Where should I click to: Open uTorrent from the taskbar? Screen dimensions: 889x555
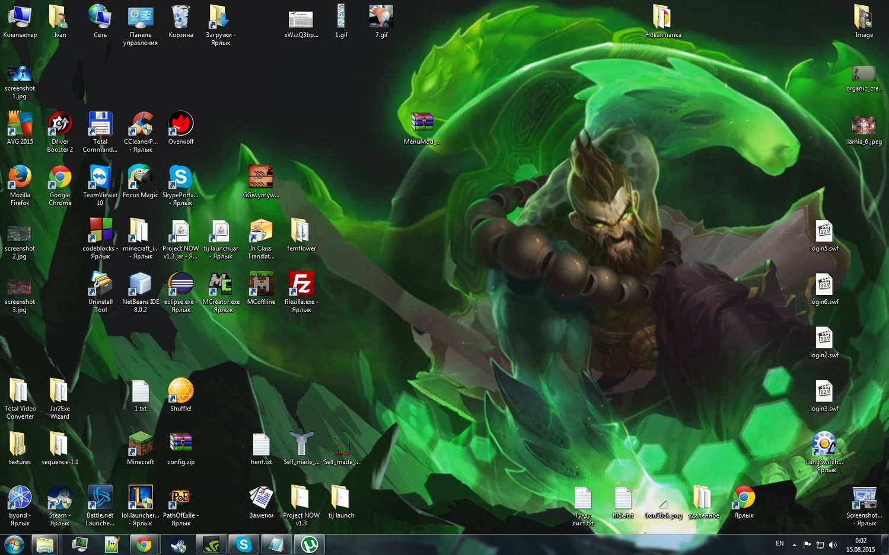[x=310, y=544]
